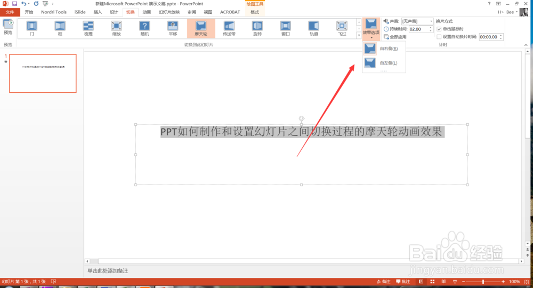Select the Doors (门) transition

click(31, 28)
